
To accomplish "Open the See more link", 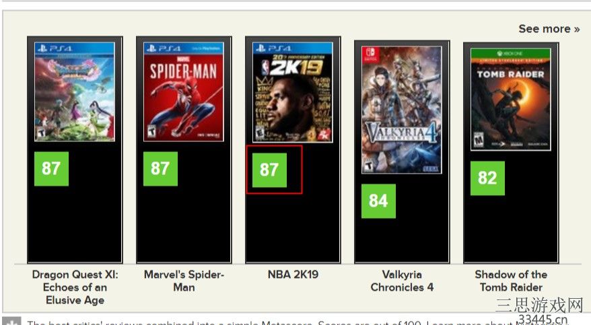I will pyautogui.click(x=549, y=29).
